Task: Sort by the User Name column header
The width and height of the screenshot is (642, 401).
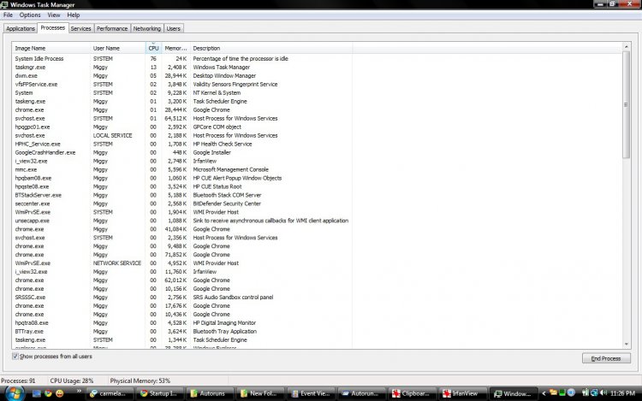Action: pos(117,48)
